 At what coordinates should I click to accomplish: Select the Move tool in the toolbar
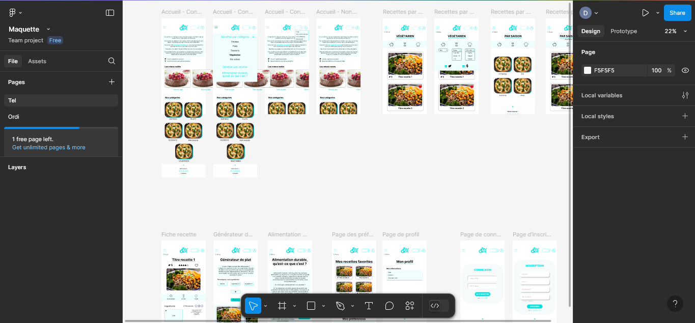[x=253, y=306]
